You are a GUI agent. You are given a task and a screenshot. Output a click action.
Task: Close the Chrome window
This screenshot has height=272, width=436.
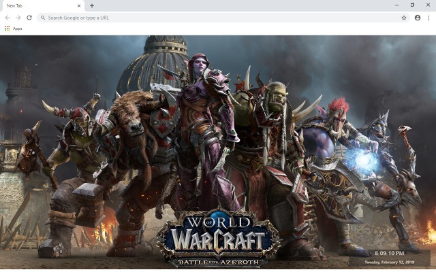[x=428, y=5]
